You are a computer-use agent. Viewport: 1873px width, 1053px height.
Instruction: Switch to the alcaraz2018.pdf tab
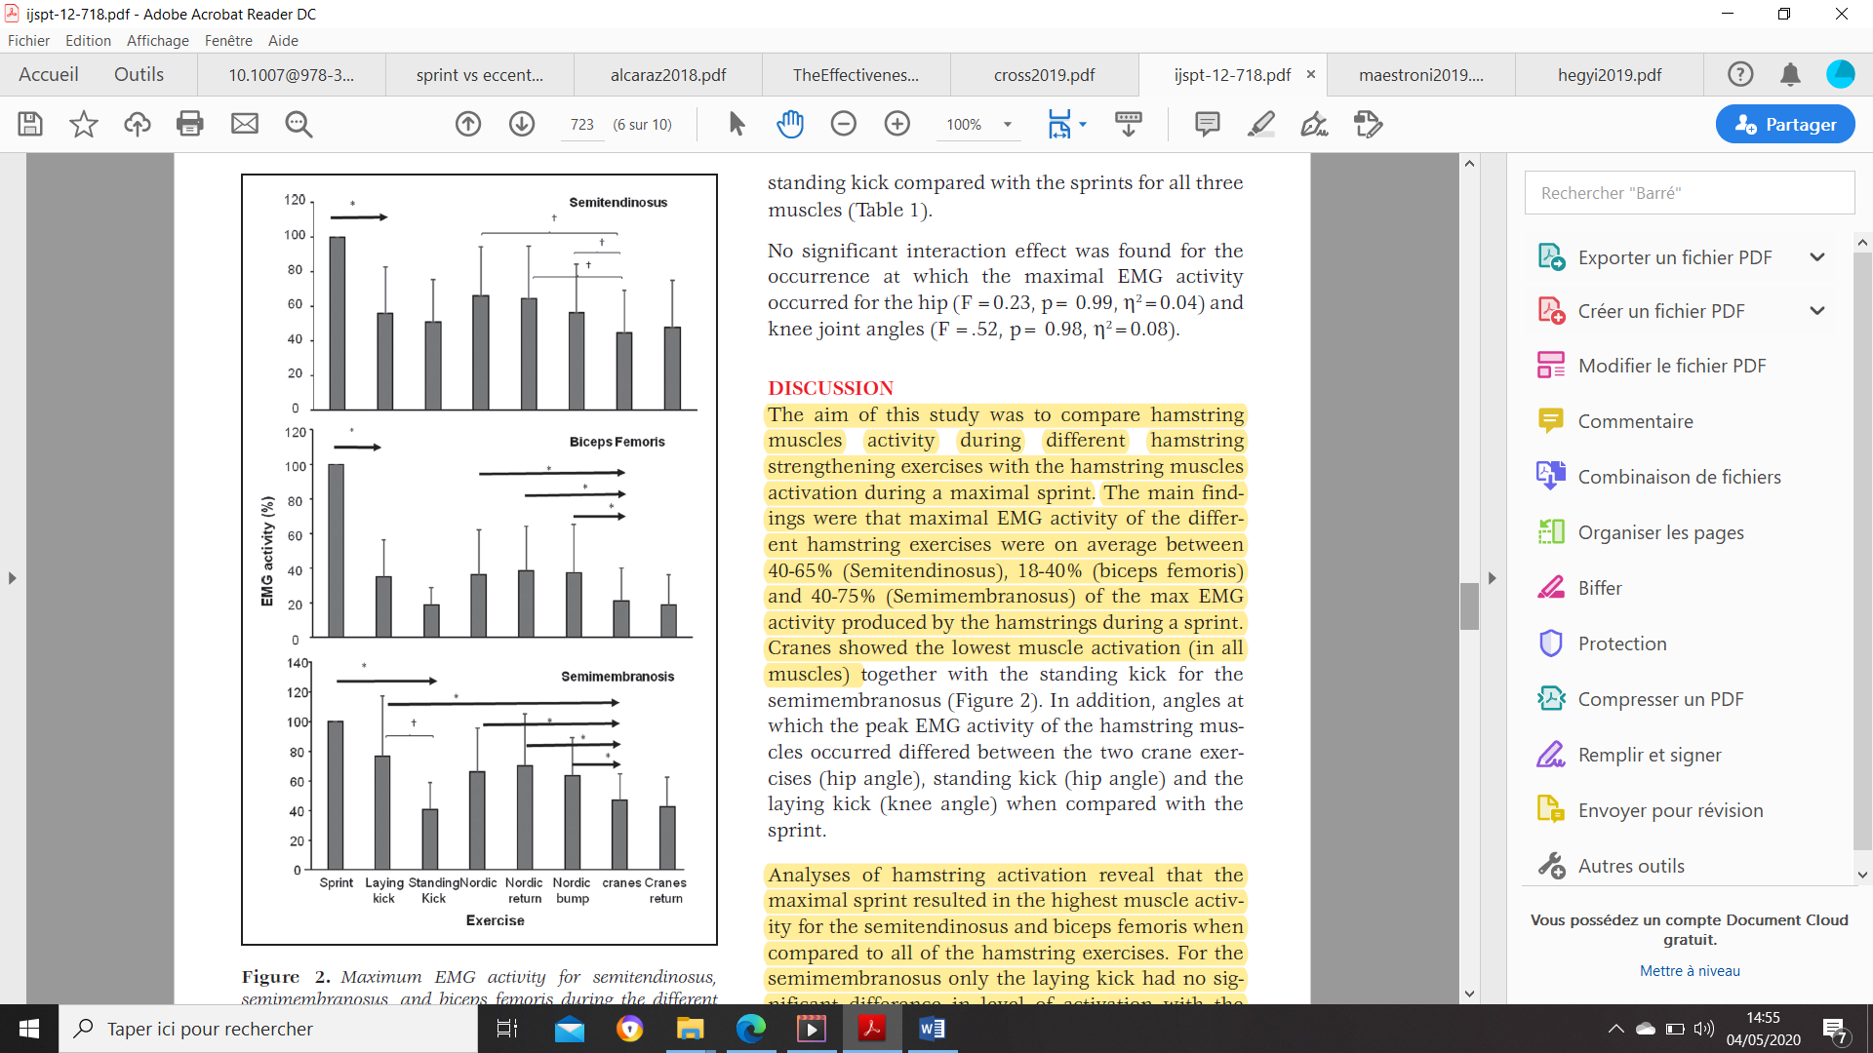[668, 75]
